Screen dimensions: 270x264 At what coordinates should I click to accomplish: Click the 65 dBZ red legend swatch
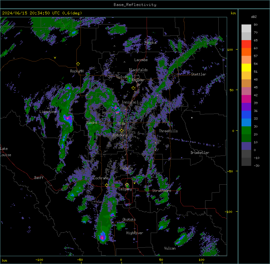246,44
